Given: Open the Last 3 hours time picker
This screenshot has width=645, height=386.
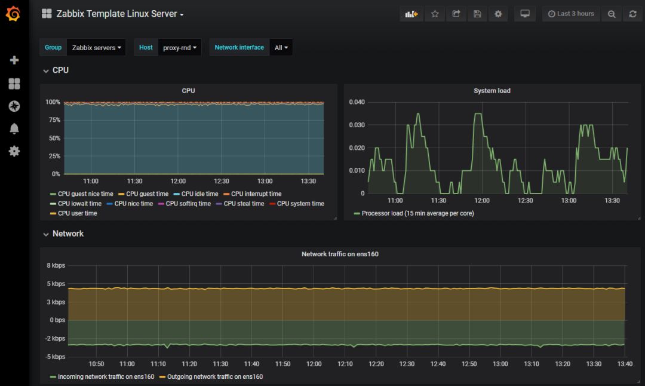Looking at the screenshot, I should point(571,14).
